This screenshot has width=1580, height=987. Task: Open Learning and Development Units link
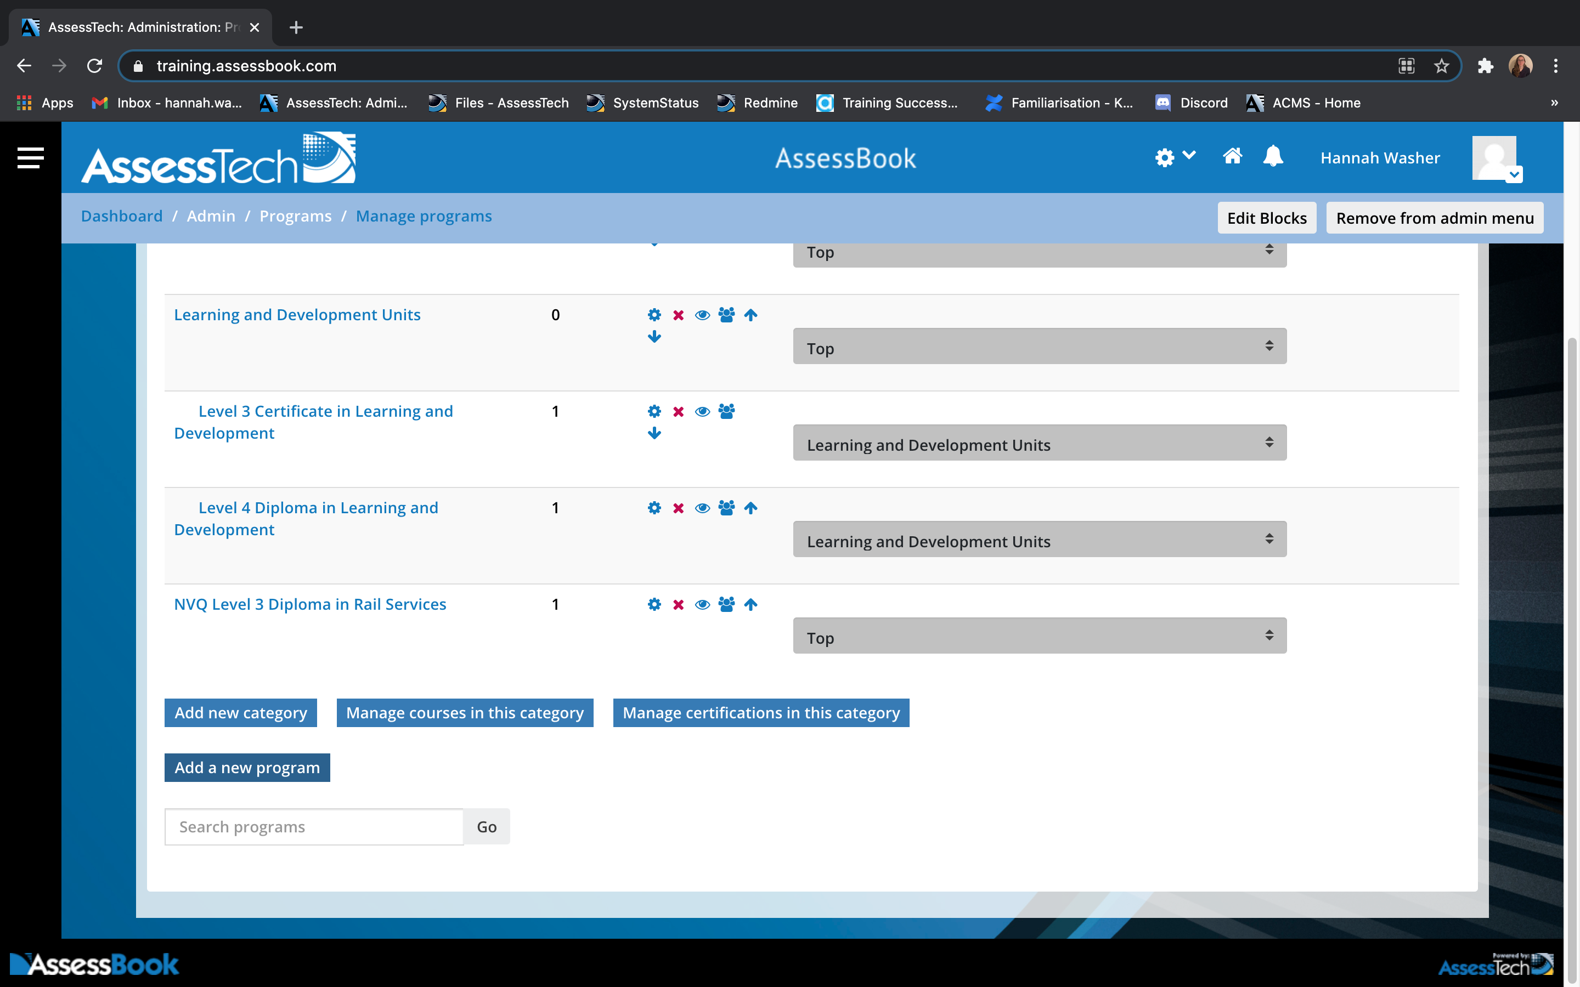(297, 315)
